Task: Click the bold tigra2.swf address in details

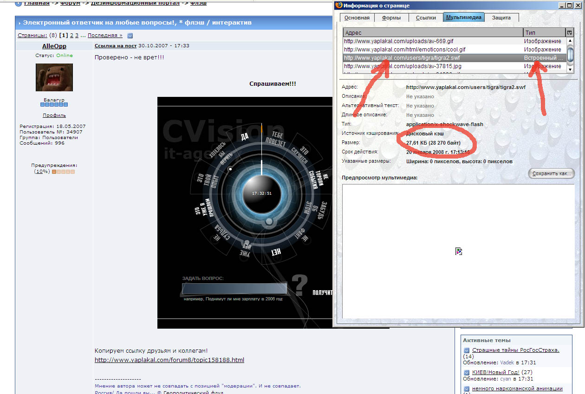Action: [466, 87]
